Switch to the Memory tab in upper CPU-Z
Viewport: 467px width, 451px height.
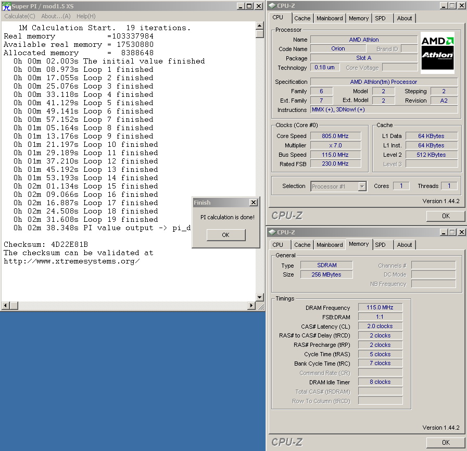[x=359, y=18]
